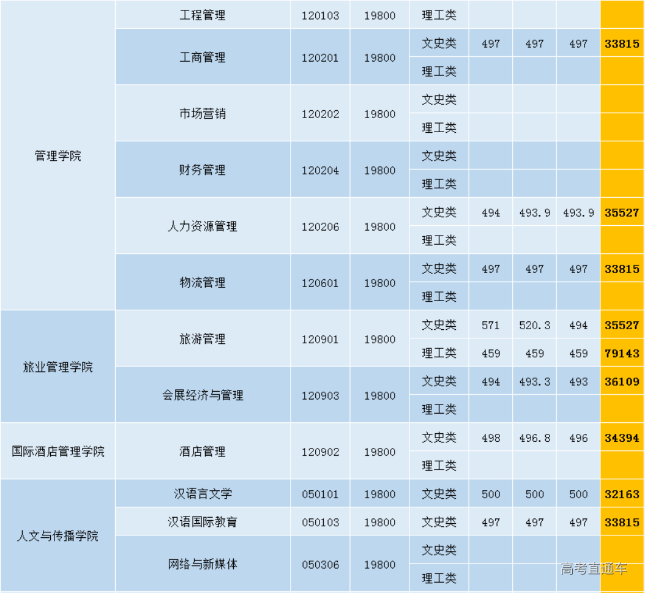
Task: Select the 汉语言文学 major cell
Action: [x=201, y=494]
